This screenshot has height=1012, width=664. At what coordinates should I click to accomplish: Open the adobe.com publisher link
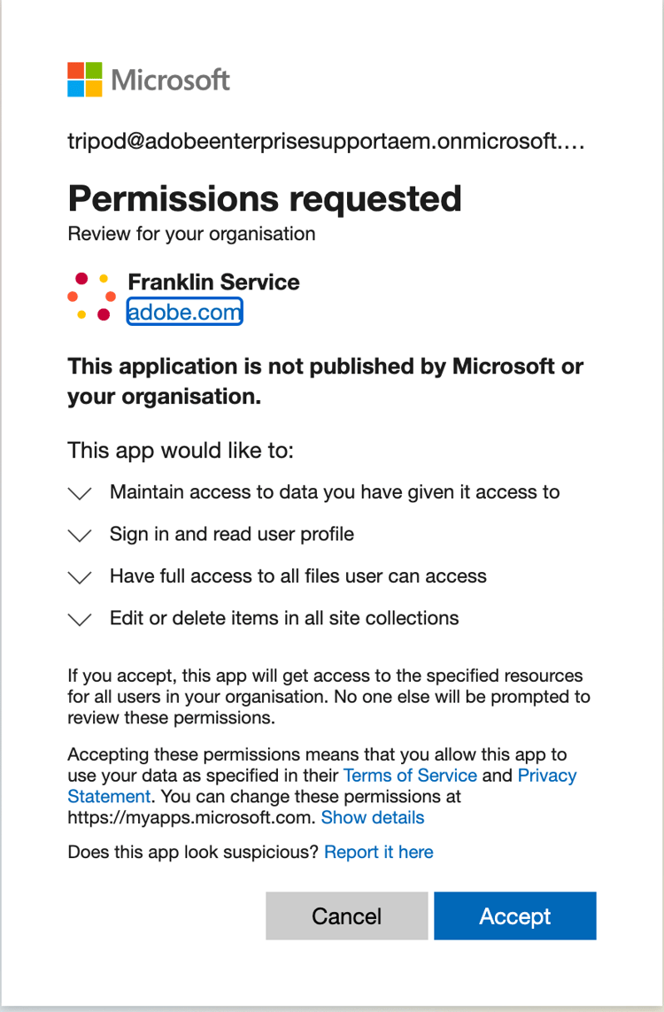tap(184, 312)
